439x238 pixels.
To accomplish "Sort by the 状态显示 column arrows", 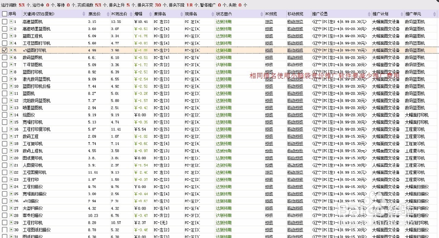I will coord(262,14).
